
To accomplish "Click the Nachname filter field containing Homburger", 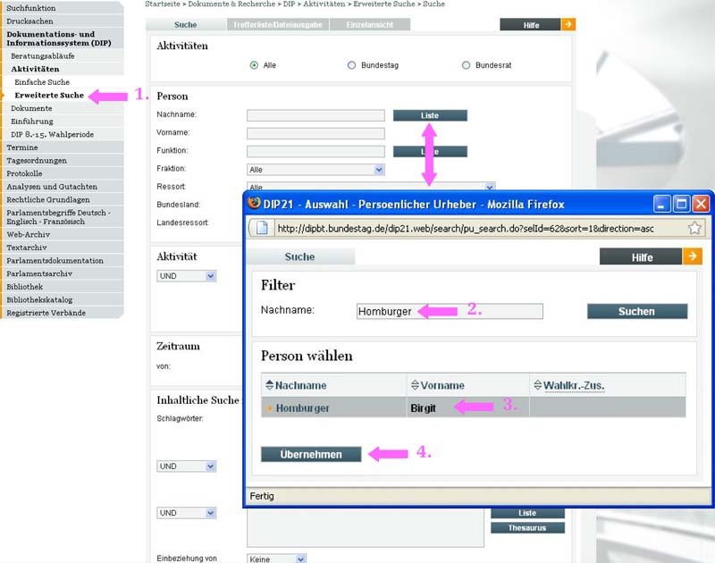I will click(449, 311).
